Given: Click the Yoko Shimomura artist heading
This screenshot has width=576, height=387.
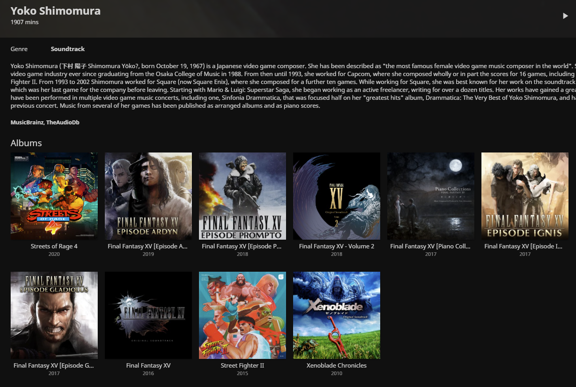Looking at the screenshot, I should click(55, 11).
